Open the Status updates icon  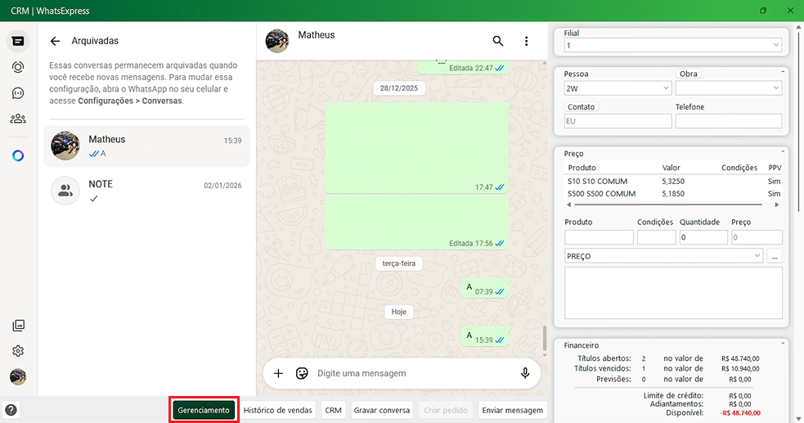tap(18, 67)
